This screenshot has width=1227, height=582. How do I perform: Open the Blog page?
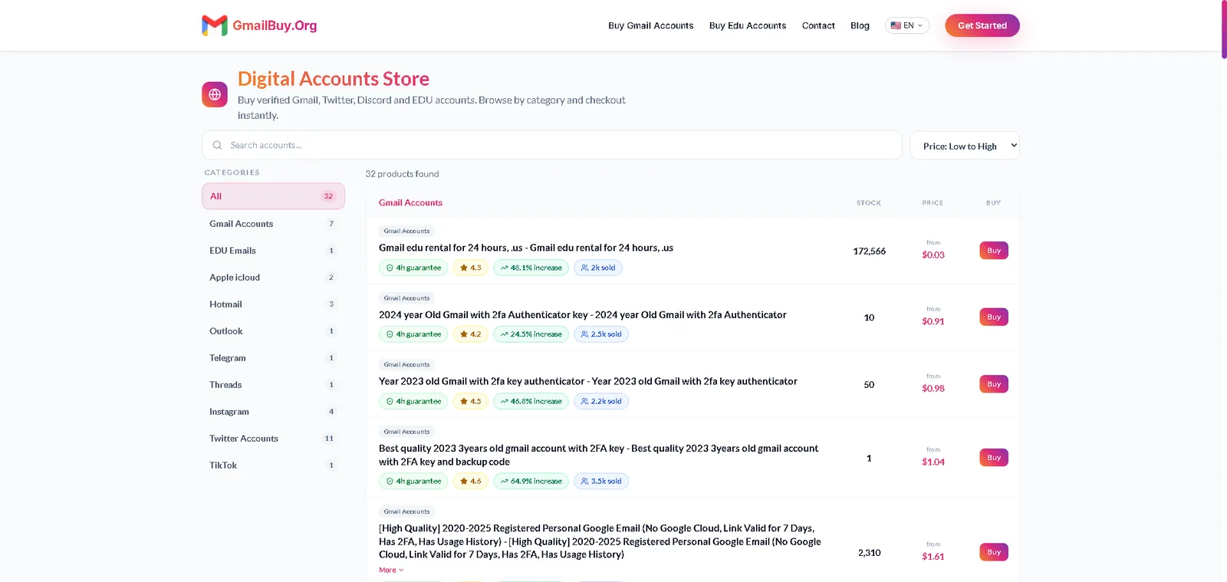coord(860,25)
